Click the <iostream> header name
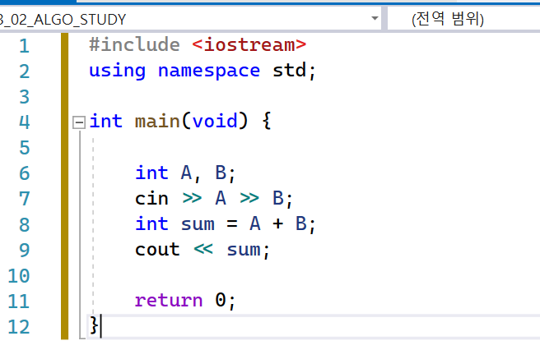 pyautogui.click(x=249, y=45)
